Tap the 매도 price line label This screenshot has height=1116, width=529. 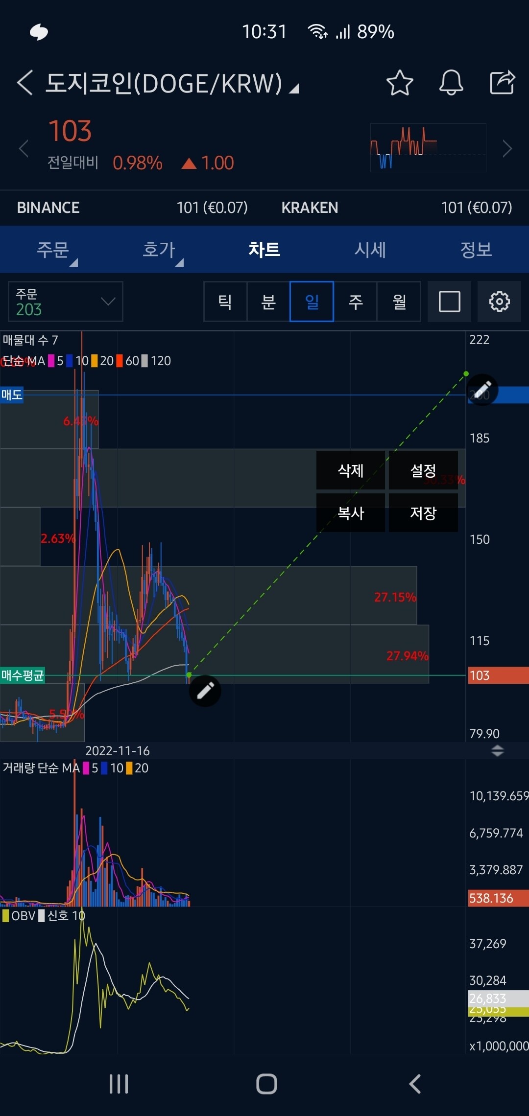12,395
